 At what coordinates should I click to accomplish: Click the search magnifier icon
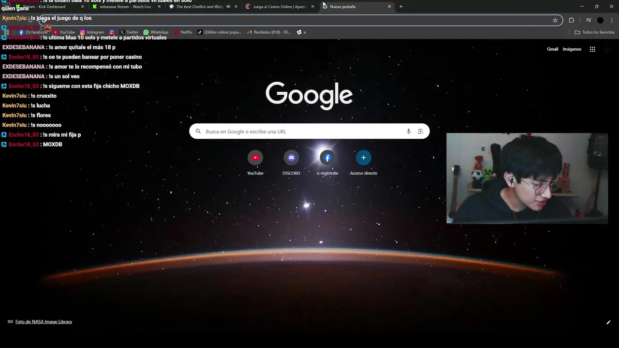point(198,131)
